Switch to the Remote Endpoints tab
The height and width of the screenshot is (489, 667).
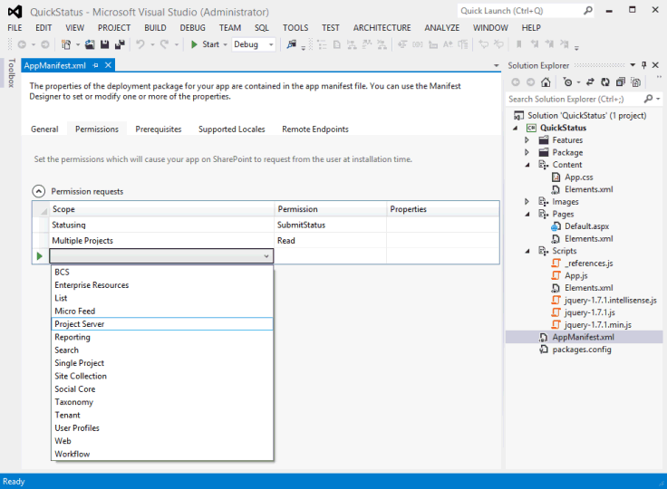tap(314, 129)
